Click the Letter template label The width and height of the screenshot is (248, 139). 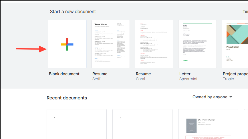[185, 74]
